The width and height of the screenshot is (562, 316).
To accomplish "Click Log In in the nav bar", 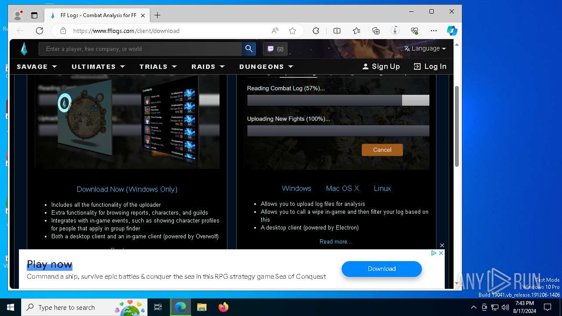I will [x=430, y=67].
